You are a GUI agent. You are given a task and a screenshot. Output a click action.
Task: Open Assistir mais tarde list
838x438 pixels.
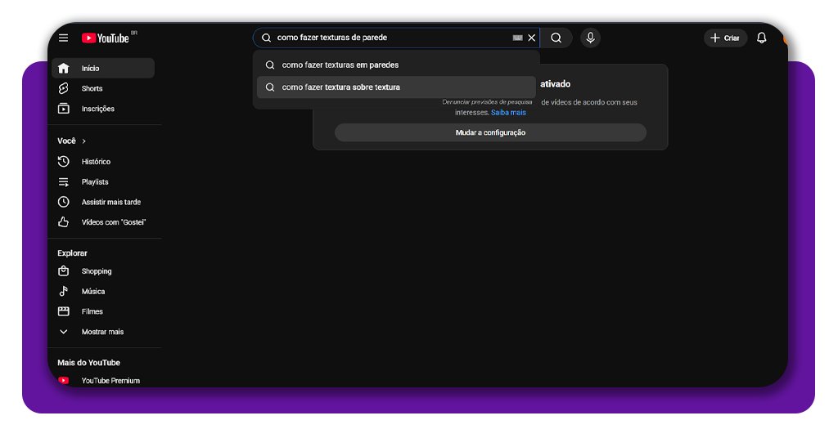(110, 202)
